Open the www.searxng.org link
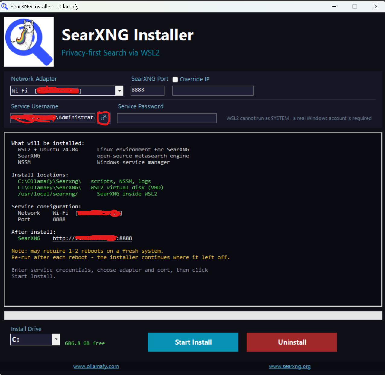The width and height of the screenshot is (385, 375). [x=290, y=366]
